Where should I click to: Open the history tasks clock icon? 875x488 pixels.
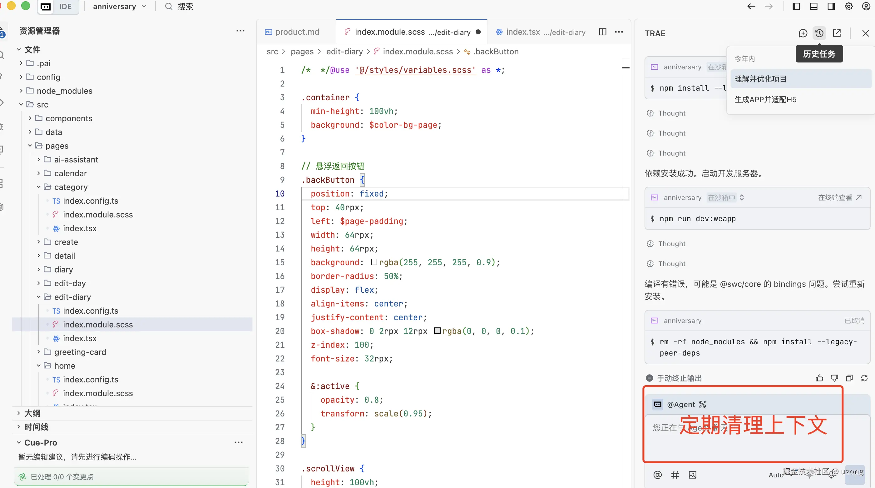(x=819, y=33)
